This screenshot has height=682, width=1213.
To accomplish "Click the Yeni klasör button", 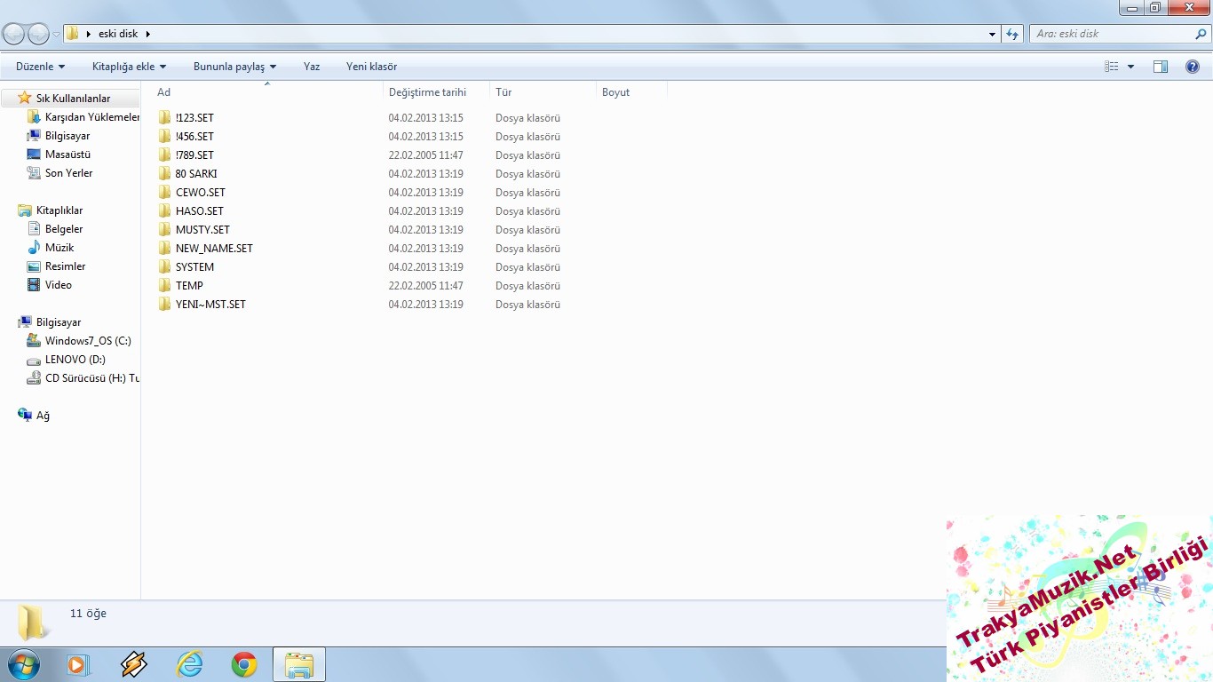I will [x=371, y=67].
